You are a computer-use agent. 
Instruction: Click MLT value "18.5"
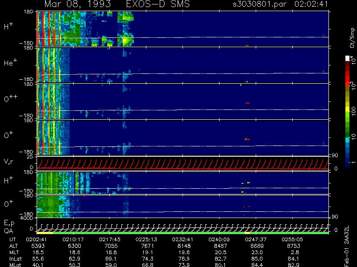pyautogui.click(x=38, y=252)
